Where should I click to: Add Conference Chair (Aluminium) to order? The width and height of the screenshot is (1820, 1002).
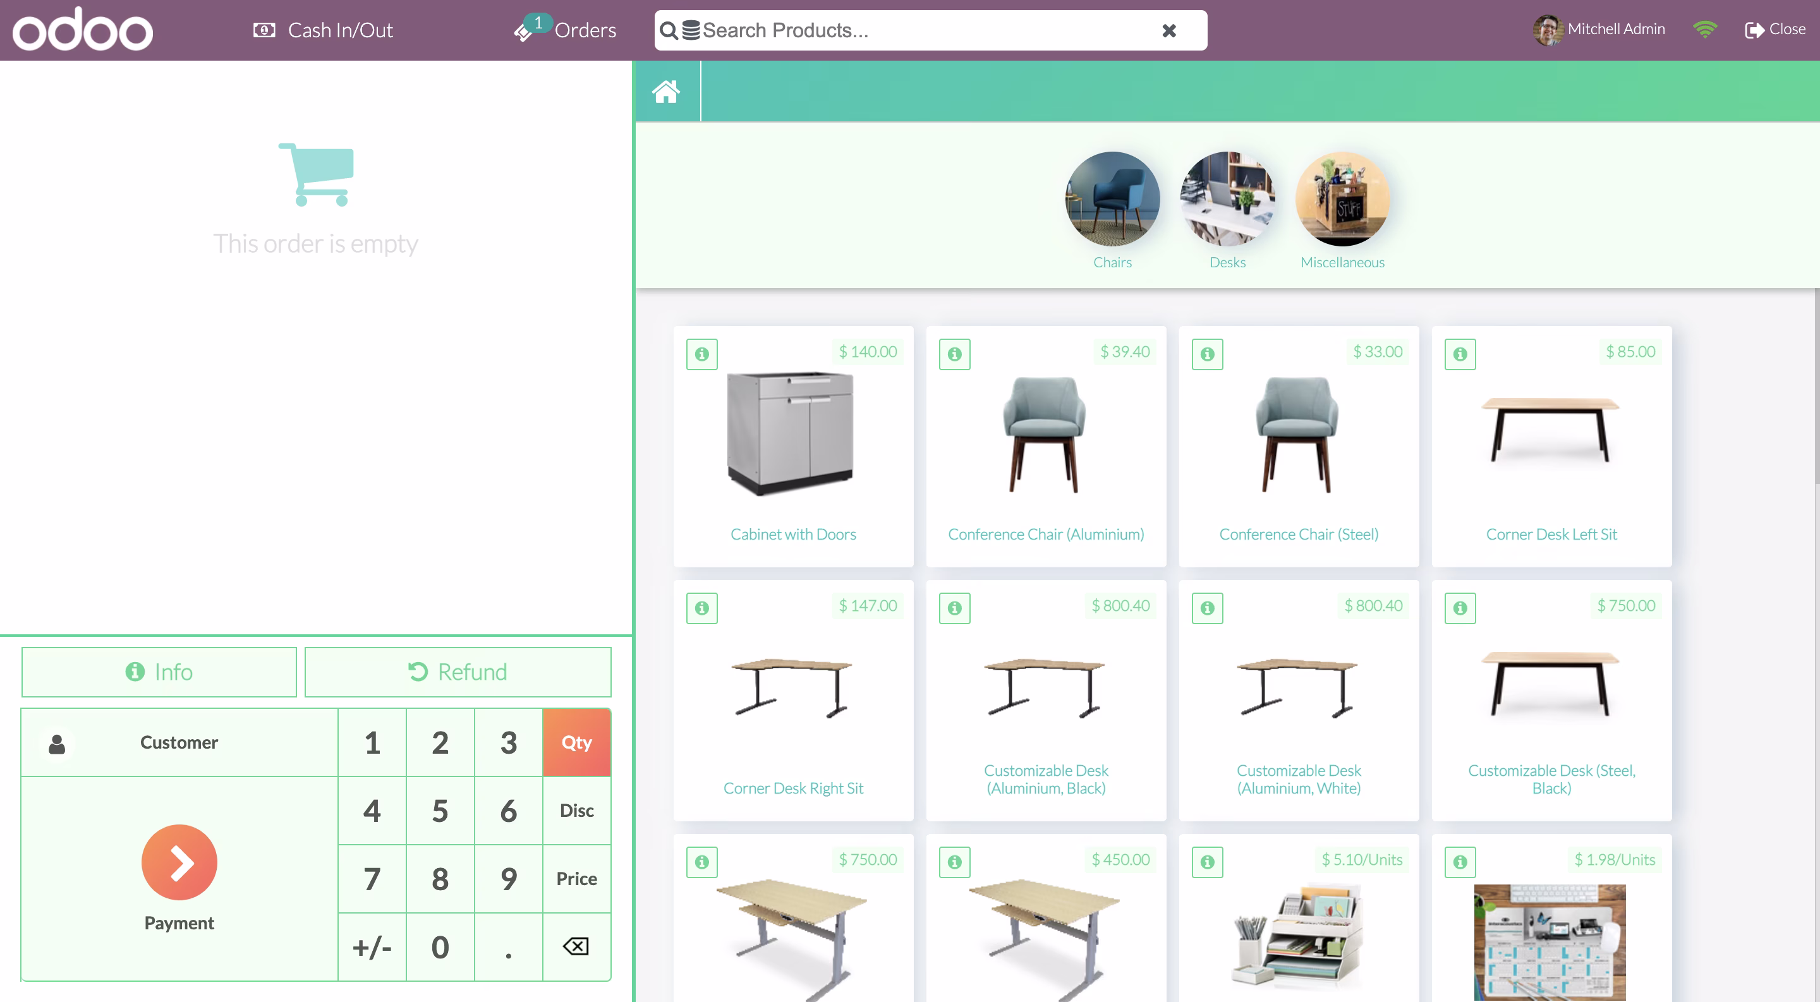tap(1046, 446)
